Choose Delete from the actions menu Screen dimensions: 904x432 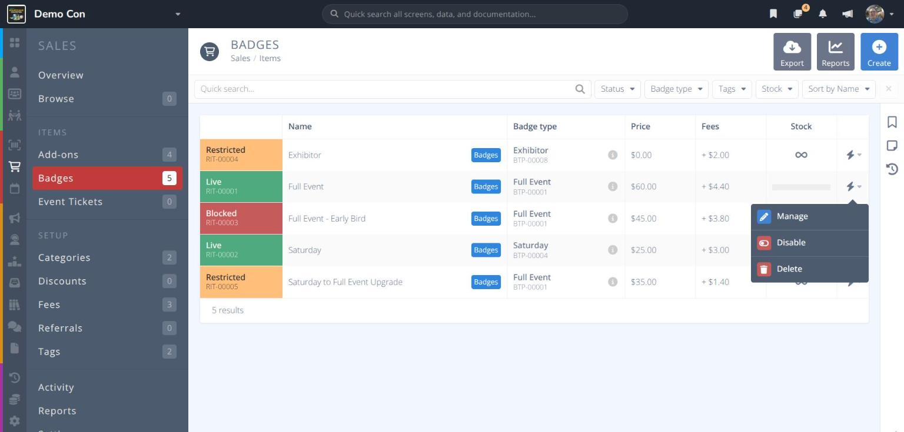click(x=810, y=269)
